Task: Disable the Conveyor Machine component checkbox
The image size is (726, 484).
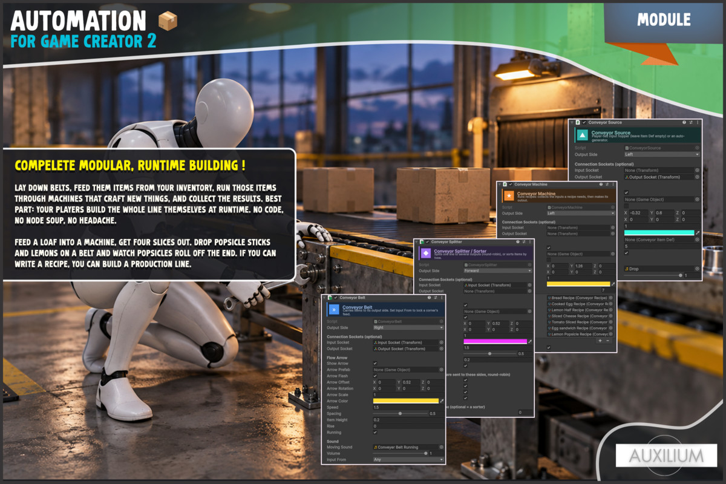Action: point(511,185)
